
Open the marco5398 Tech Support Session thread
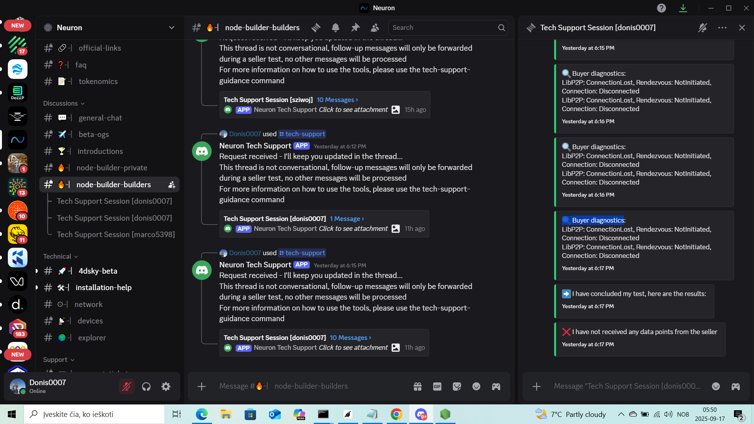(116, 234)
